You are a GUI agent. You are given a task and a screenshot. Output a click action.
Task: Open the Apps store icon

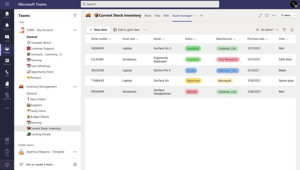point(7,141)
